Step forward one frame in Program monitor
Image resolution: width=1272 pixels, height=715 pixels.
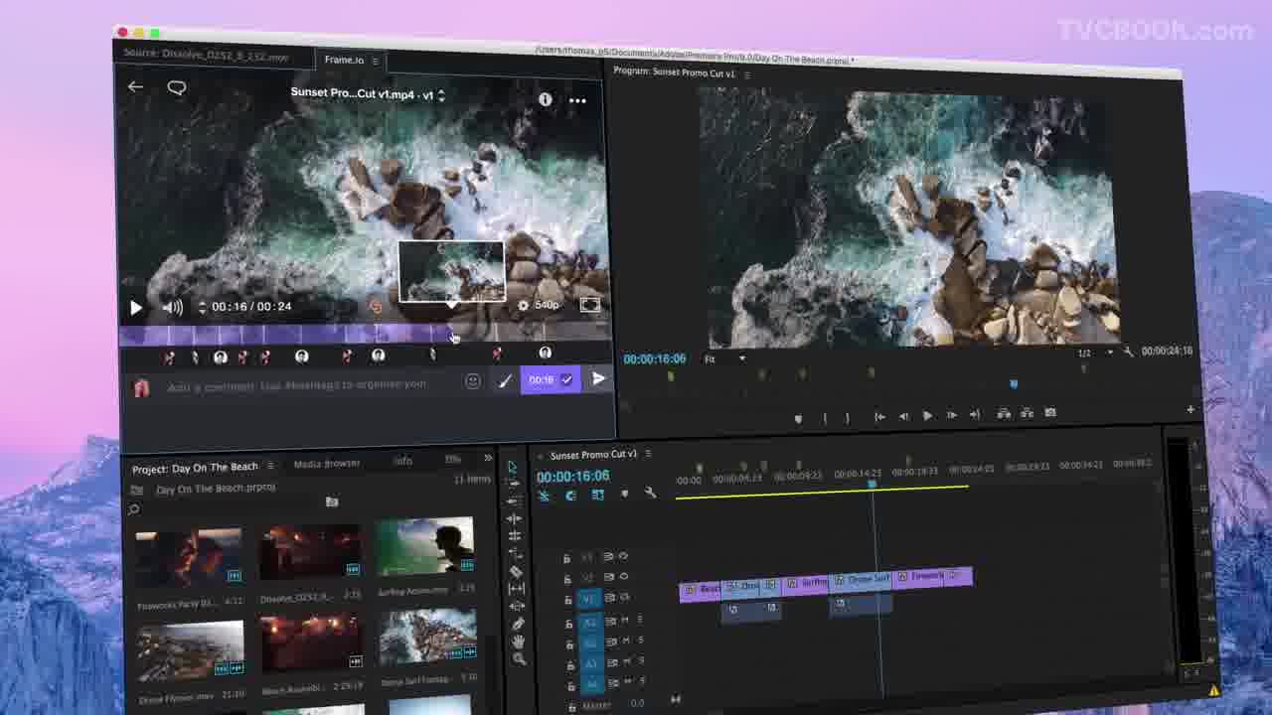pyautogui.click(x=951, y=415)
